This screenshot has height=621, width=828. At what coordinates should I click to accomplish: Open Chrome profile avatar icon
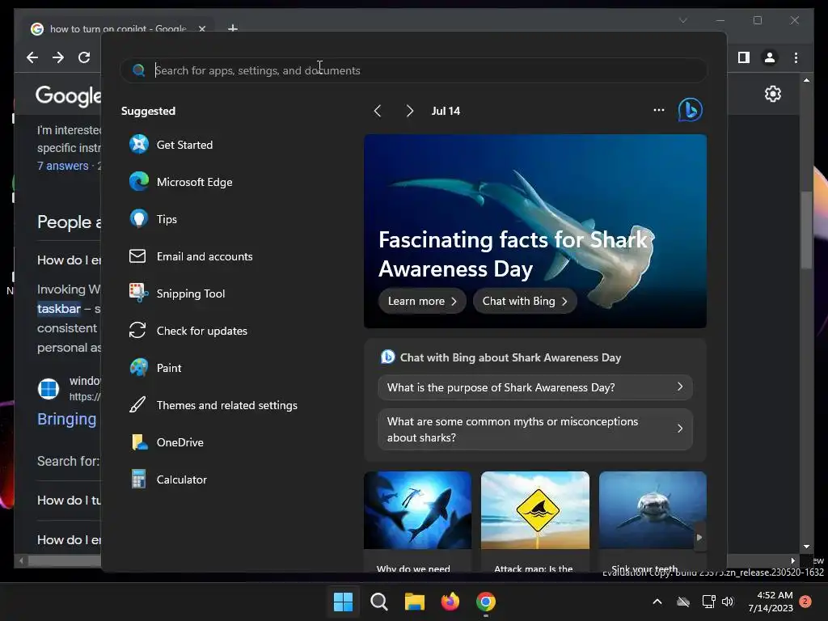pyautogui.click(x=770, y=57)
